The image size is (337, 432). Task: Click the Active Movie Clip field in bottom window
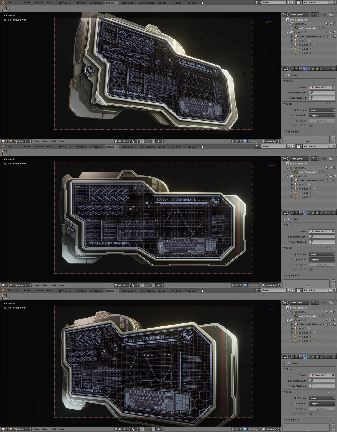click(x=322, y=386)
